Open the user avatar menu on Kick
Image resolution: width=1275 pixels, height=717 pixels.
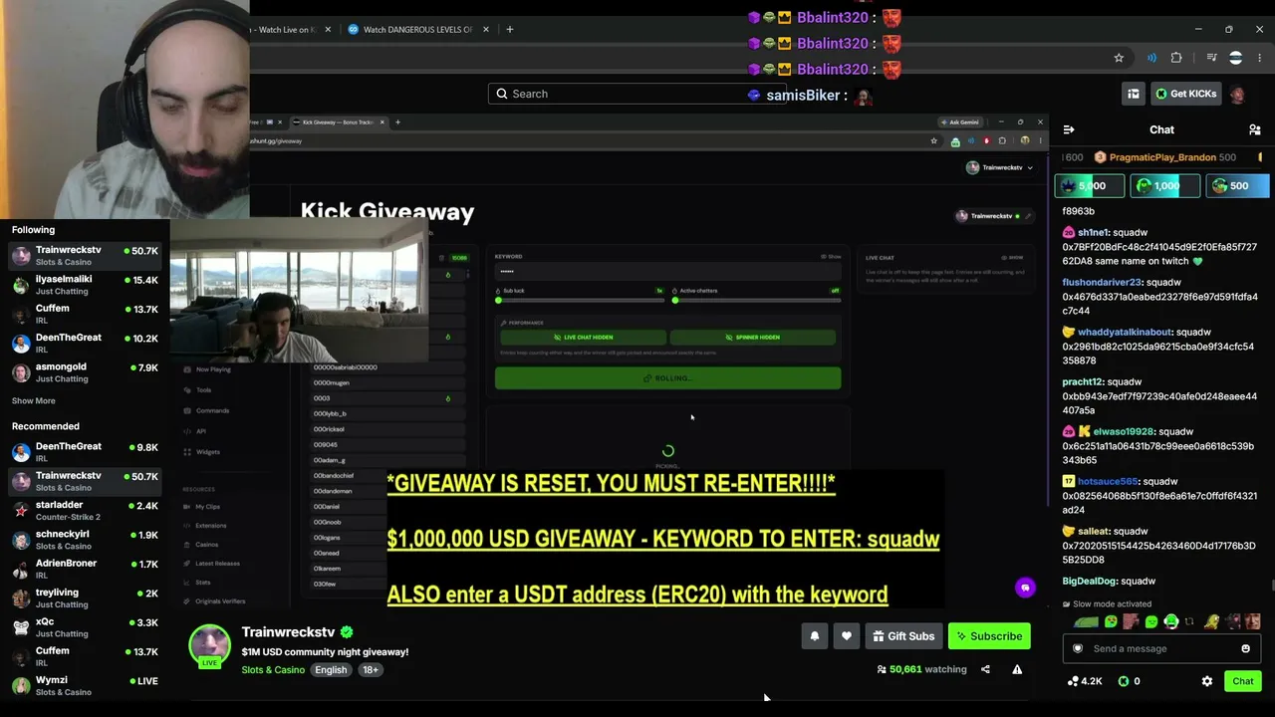[1237, 94]
